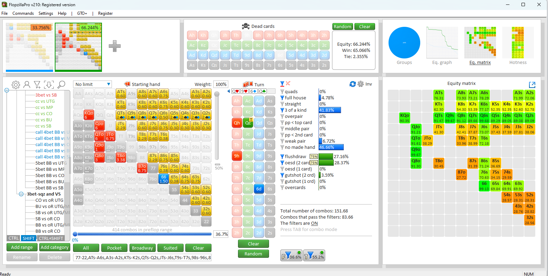Click the player profile icon
The width and height of the screenshot is (548, 276).
coord(27,85)
